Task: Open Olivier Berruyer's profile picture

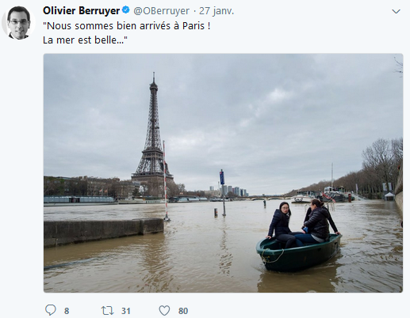Action: [x=18, y=22]
